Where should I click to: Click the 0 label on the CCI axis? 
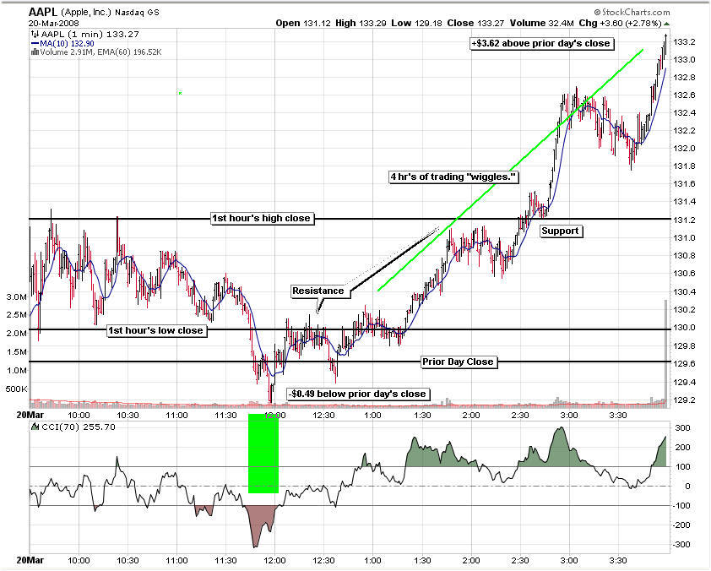tap(688, 487)
